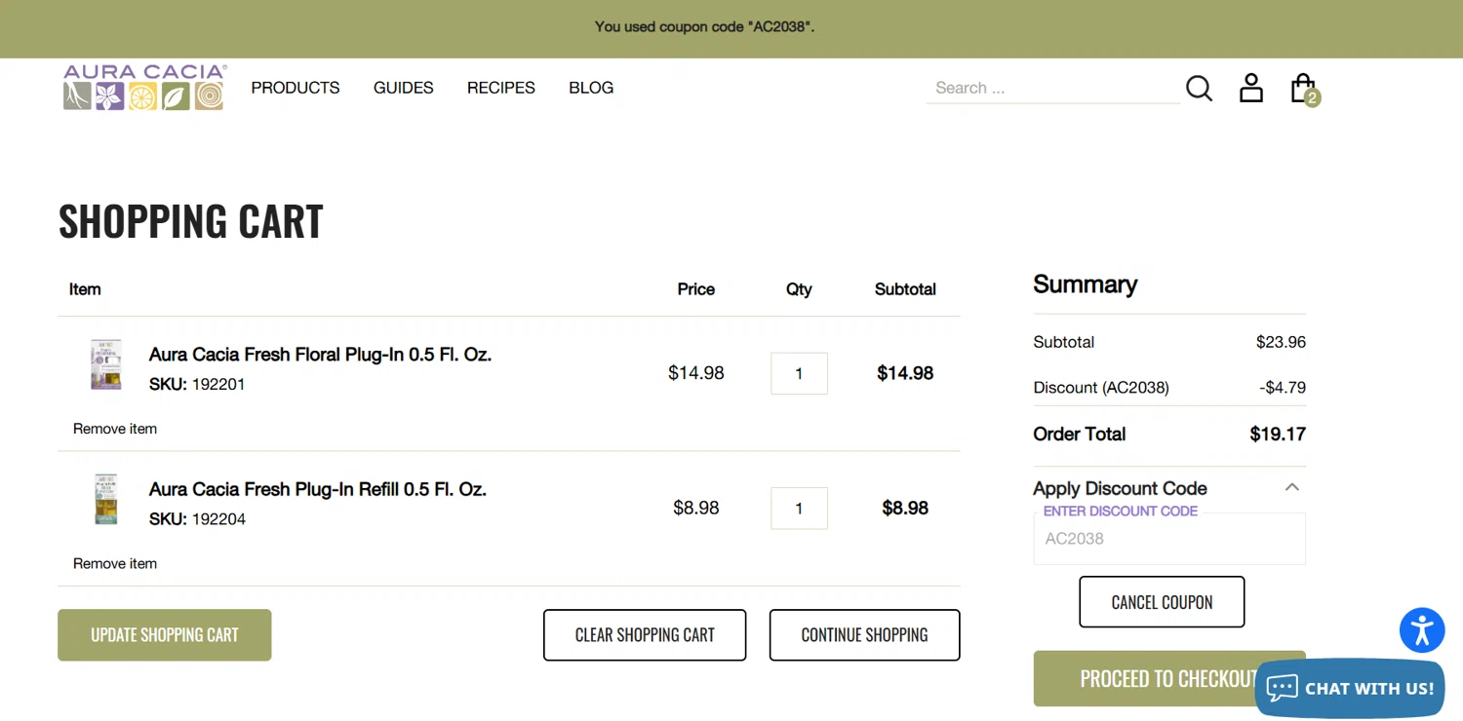Click the Summary heading

point(1086,285)
